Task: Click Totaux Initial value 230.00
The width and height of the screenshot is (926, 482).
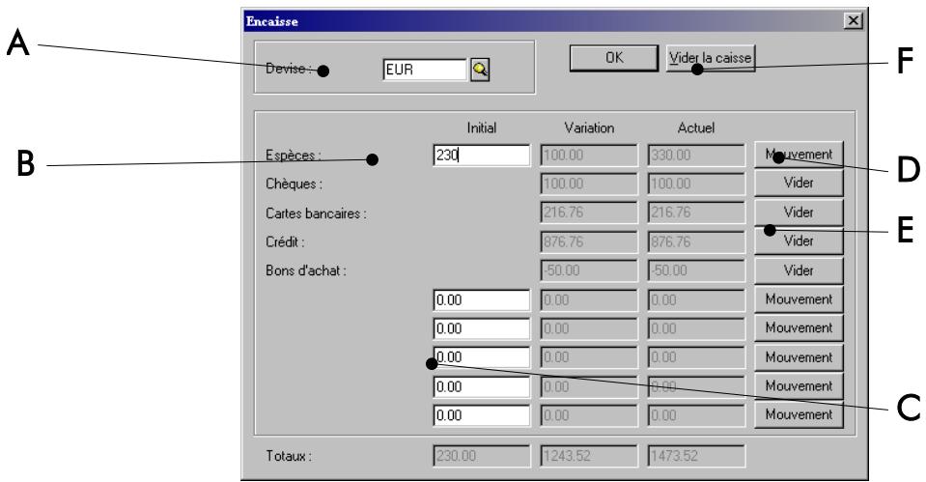Action: [x=481, y=456]
